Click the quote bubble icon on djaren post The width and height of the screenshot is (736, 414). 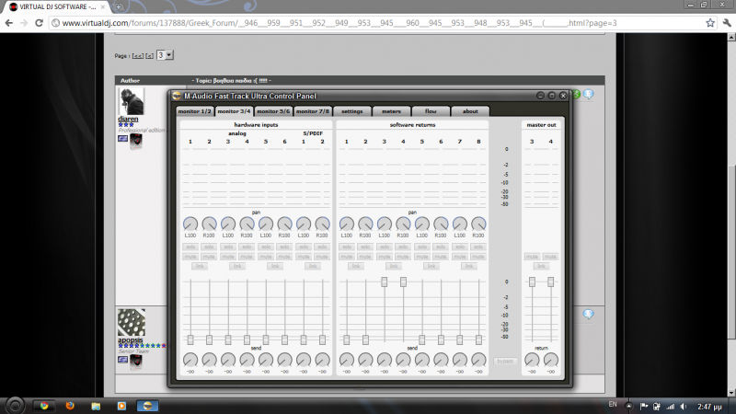[x=588, y=95]
